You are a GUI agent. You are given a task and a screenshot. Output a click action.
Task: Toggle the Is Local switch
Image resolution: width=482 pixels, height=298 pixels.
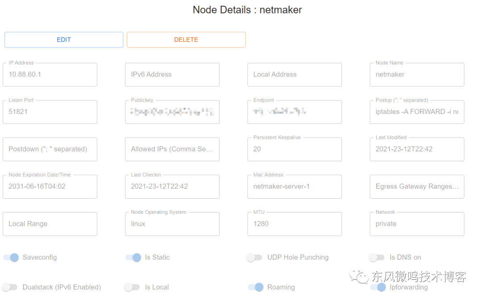(x=132, y=287)
